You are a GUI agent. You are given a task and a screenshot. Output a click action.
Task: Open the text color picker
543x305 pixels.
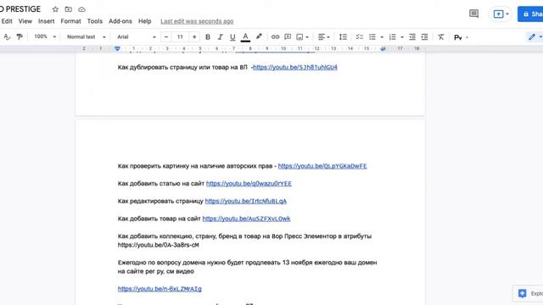click(x=245, y=37)
